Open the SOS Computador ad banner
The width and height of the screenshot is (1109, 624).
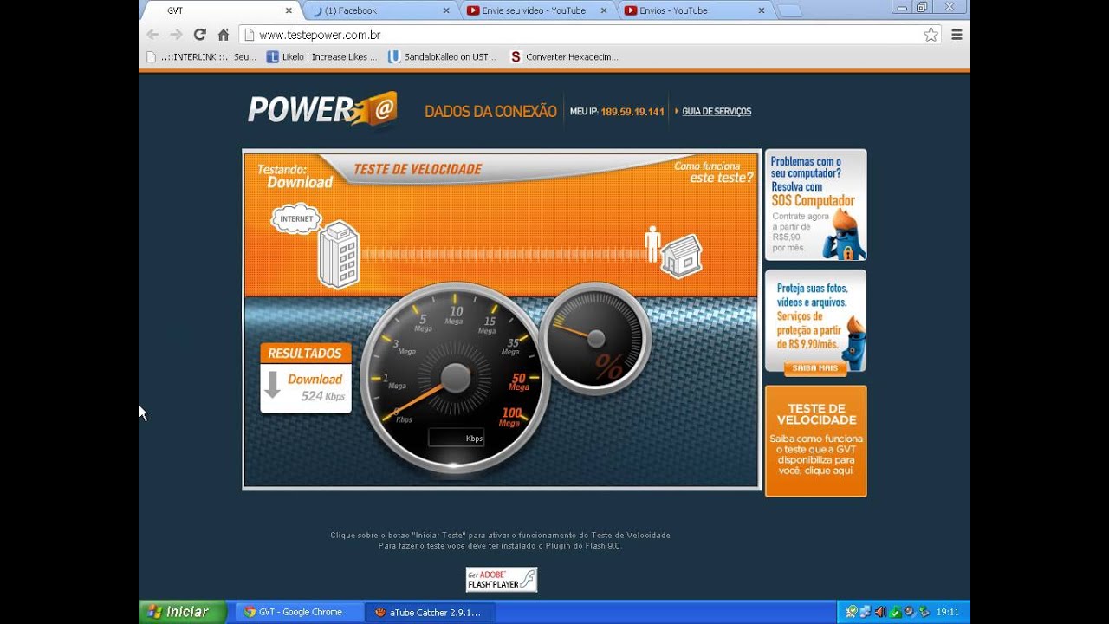pos(815,205)
